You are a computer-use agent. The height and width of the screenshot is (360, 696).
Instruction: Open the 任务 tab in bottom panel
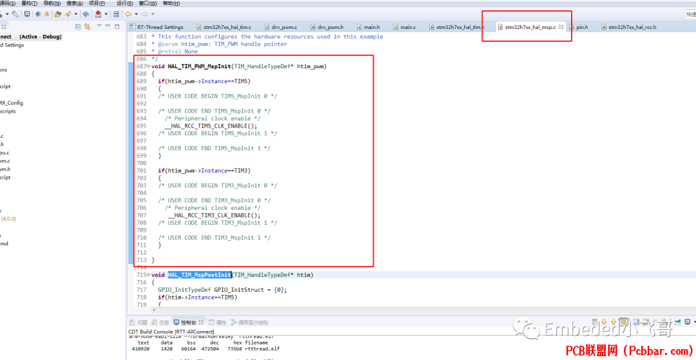(160, 322)
